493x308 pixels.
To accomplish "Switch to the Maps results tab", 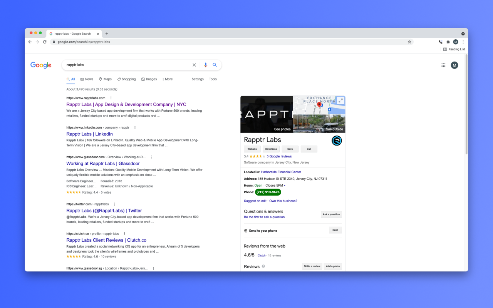I will [x=105, y=79].
